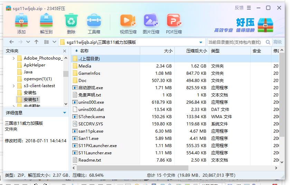Select San11.exe file icon

(75, 138)
